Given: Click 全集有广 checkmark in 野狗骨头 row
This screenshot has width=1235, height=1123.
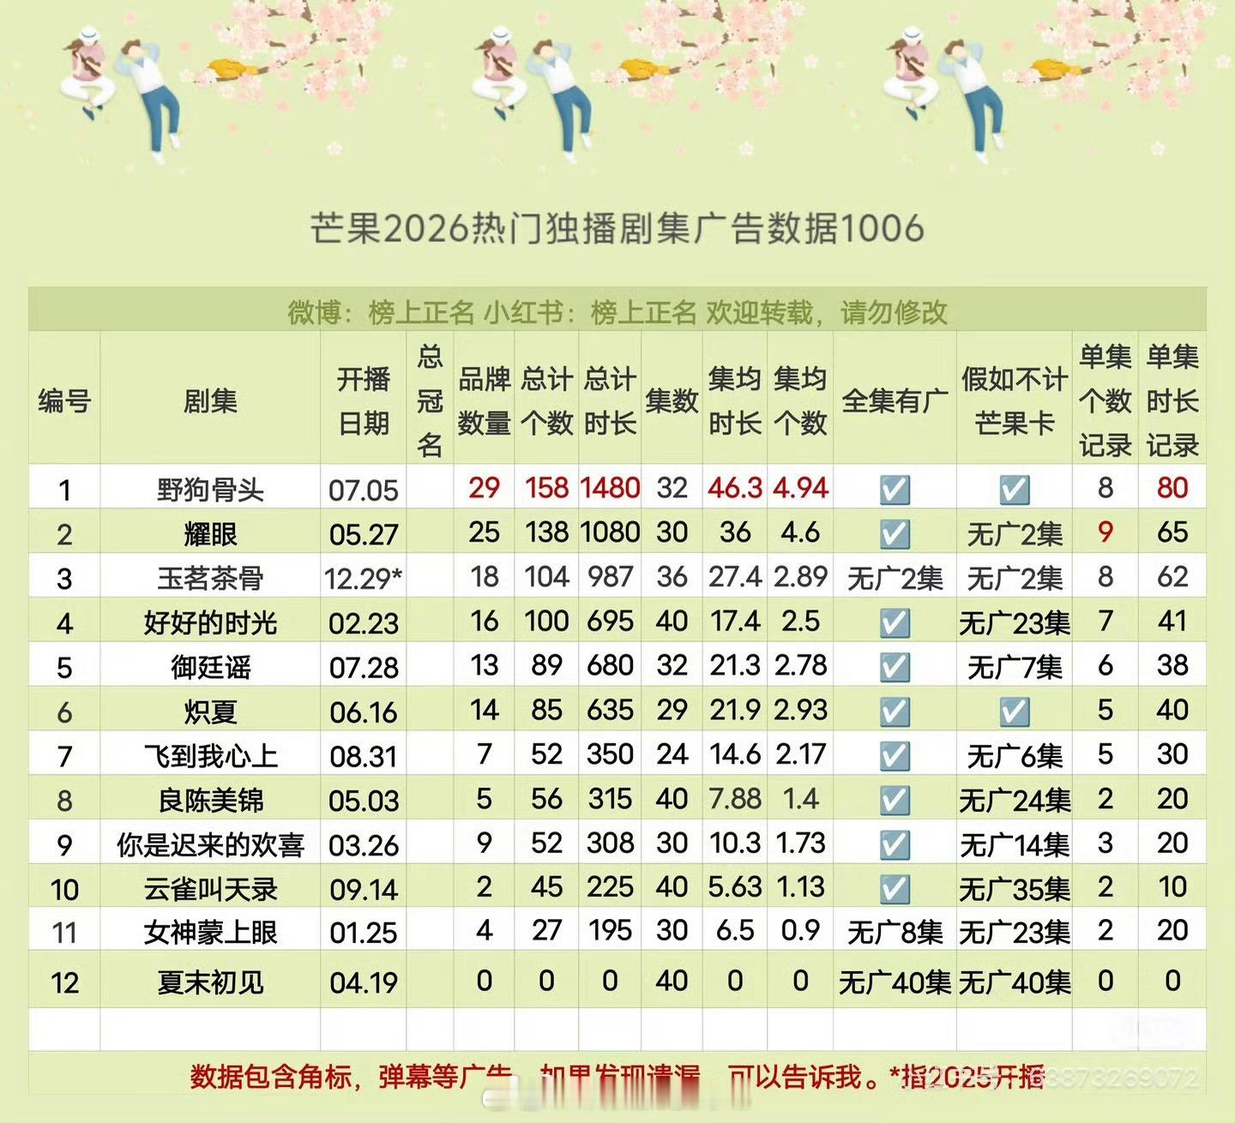Looking at the screenshot, I should (x=895, y=489).
